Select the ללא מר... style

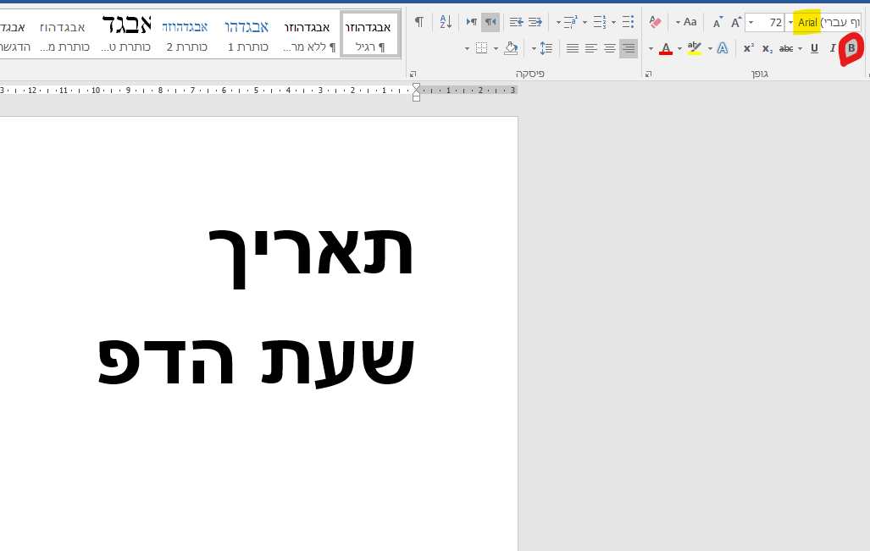(309, 35)
